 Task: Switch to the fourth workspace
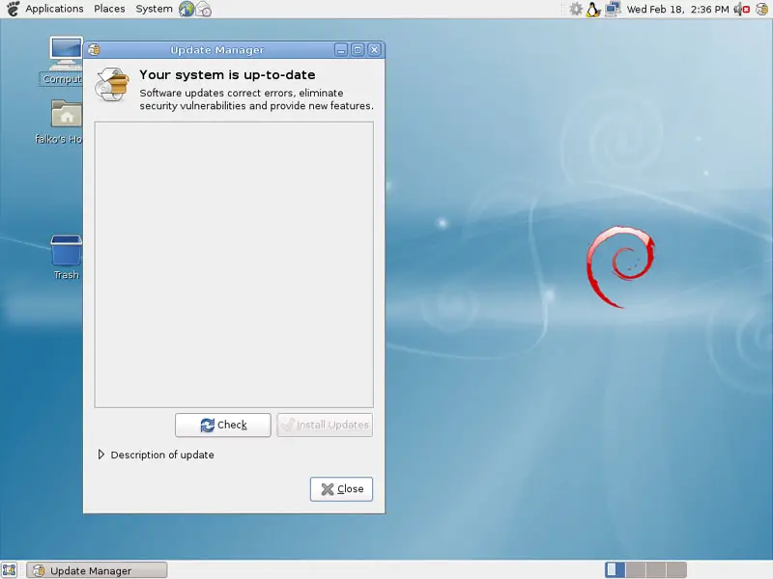pyautogui.click(x=677, y=569)
